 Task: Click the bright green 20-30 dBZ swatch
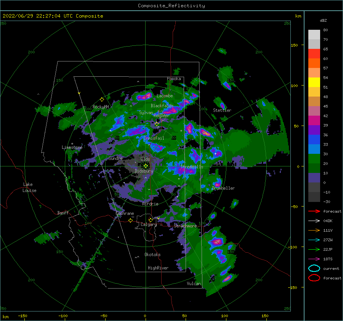(x=314, y=159)
